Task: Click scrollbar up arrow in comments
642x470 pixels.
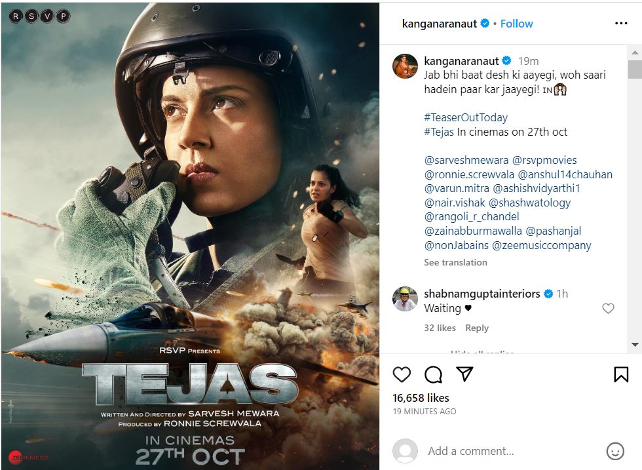Action: (635, 52)
